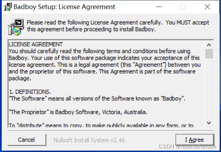Click the Badboy installer icon in title bar
221x152 pixels.
[8, 7]
